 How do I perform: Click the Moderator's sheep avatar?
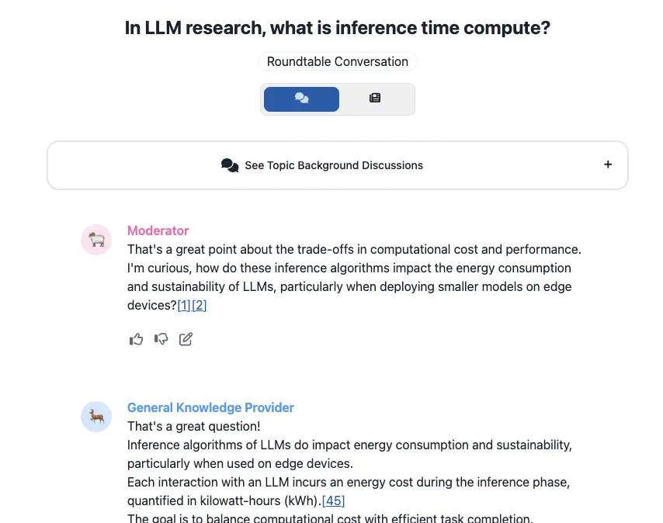pos(96,240)
